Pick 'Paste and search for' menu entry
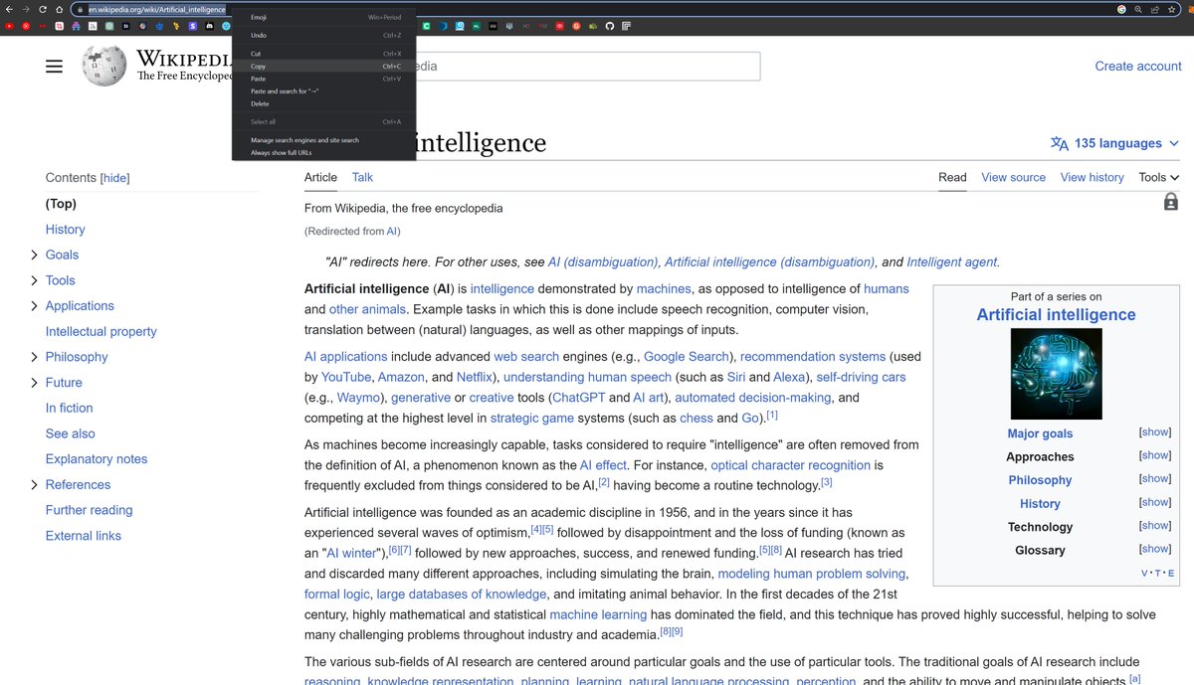Image resolution: width=1194 pixels, height=685 pixels. point(323,91)
